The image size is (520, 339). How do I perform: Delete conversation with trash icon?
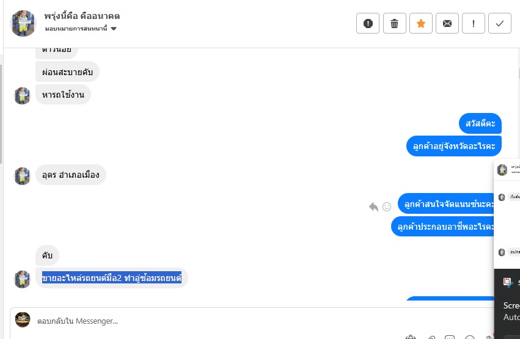394,23
